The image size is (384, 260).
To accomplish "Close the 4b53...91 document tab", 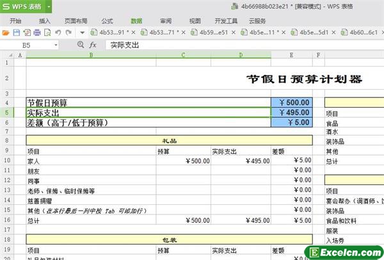I will (x=134, y=32).
